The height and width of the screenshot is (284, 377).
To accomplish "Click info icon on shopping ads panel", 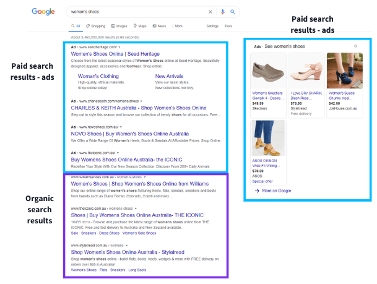I will [x=355, y=46].
